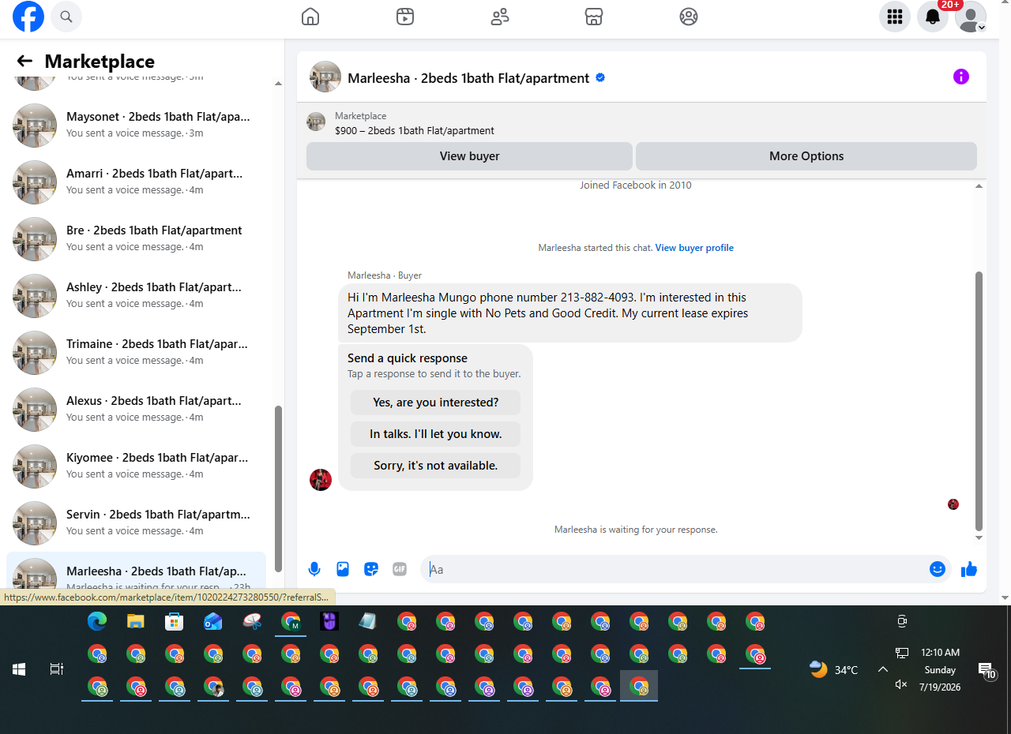The width and height of the screenshot is (1011, 734).
Task: Send quick response "In talks. I'll let you know."
Action: pyautogui.click(x=436, y=434)
